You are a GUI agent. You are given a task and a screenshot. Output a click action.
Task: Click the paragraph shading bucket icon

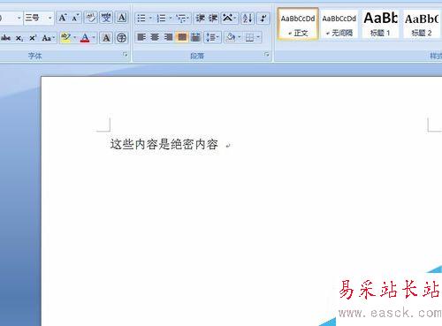[x=231, y=37]
